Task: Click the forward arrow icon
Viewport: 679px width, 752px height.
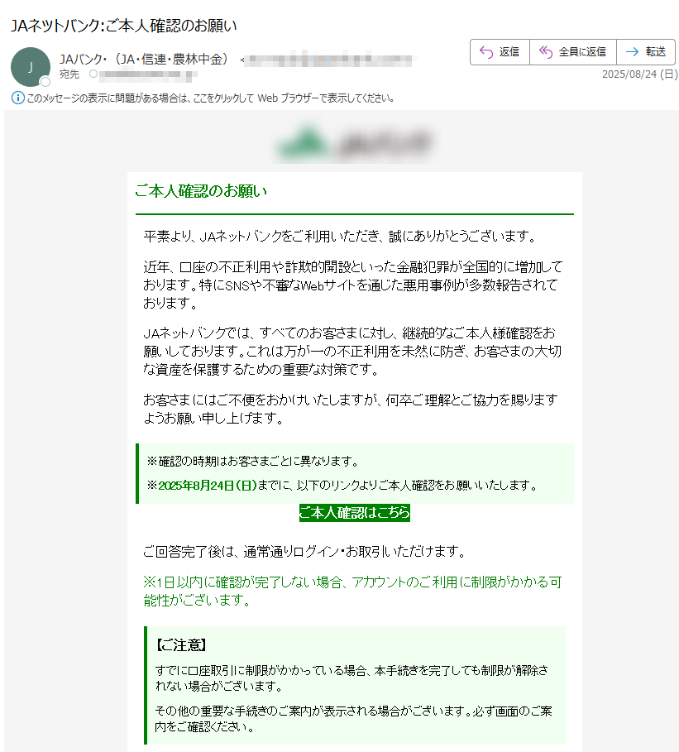Action: pos(632,52)
